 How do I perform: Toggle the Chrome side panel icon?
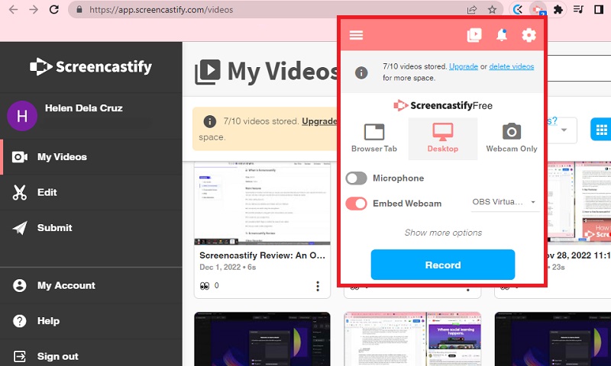[599, 10]
